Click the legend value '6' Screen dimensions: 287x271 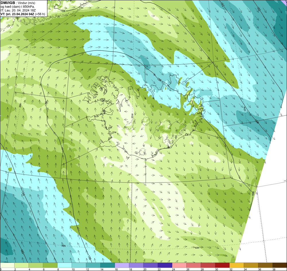click(x=44, y=269)
